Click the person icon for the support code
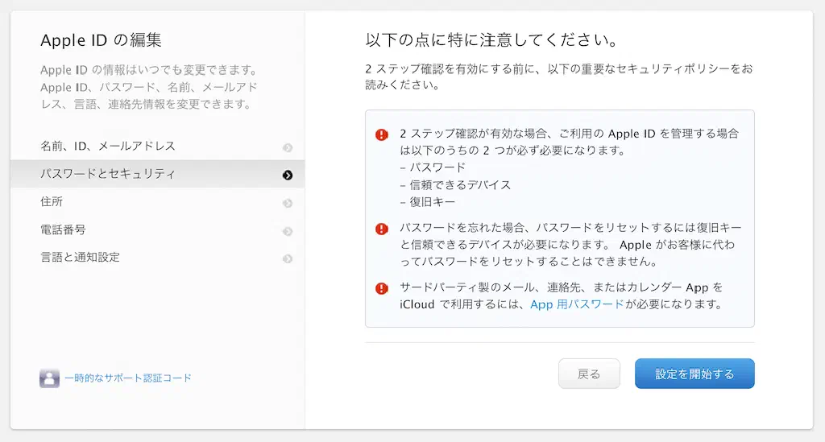This screenshot has height=442, width=825. click(x=50, y=378)
